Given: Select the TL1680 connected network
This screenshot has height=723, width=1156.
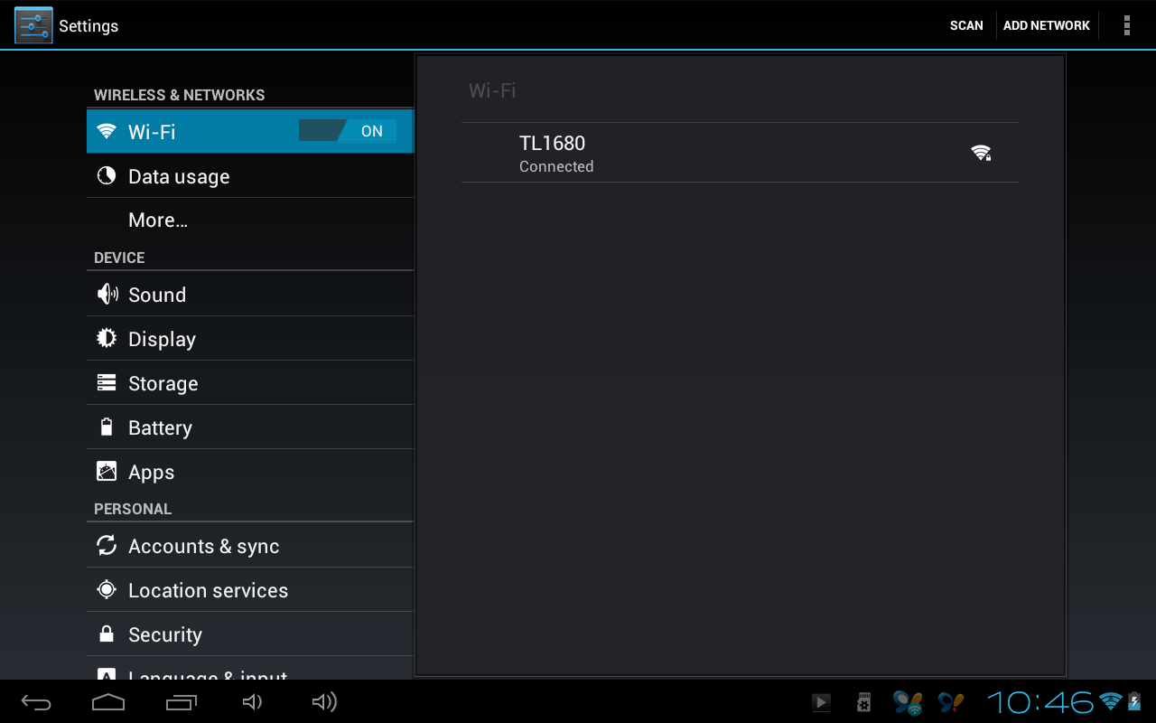Looking at the screenshot, I should (740, 153).
